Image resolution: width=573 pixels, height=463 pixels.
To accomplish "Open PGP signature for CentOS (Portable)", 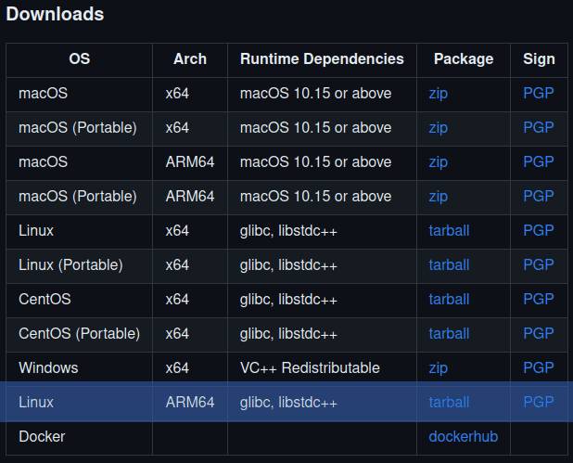I will point(539,334).
